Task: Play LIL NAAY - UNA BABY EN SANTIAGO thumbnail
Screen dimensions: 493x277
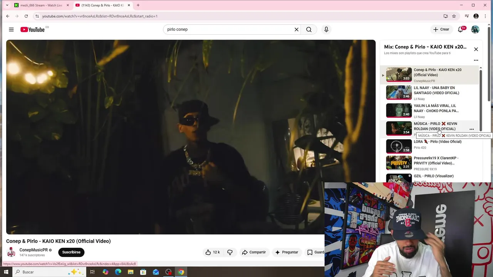Action: pos(399,93)
